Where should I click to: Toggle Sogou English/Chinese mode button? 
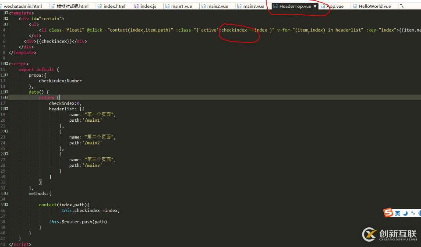(397, 213)
